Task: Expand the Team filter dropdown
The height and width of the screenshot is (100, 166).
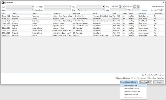Action: [x=20, y=10]
